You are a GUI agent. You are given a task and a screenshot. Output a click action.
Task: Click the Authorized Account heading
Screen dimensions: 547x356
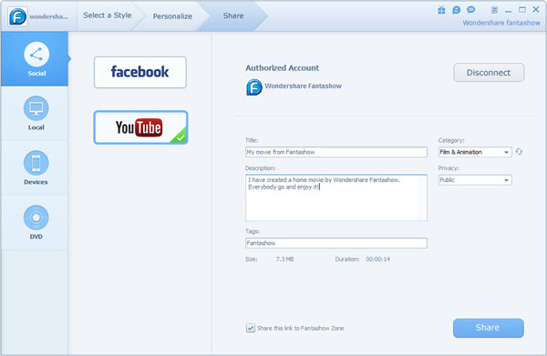coord(283,68)
